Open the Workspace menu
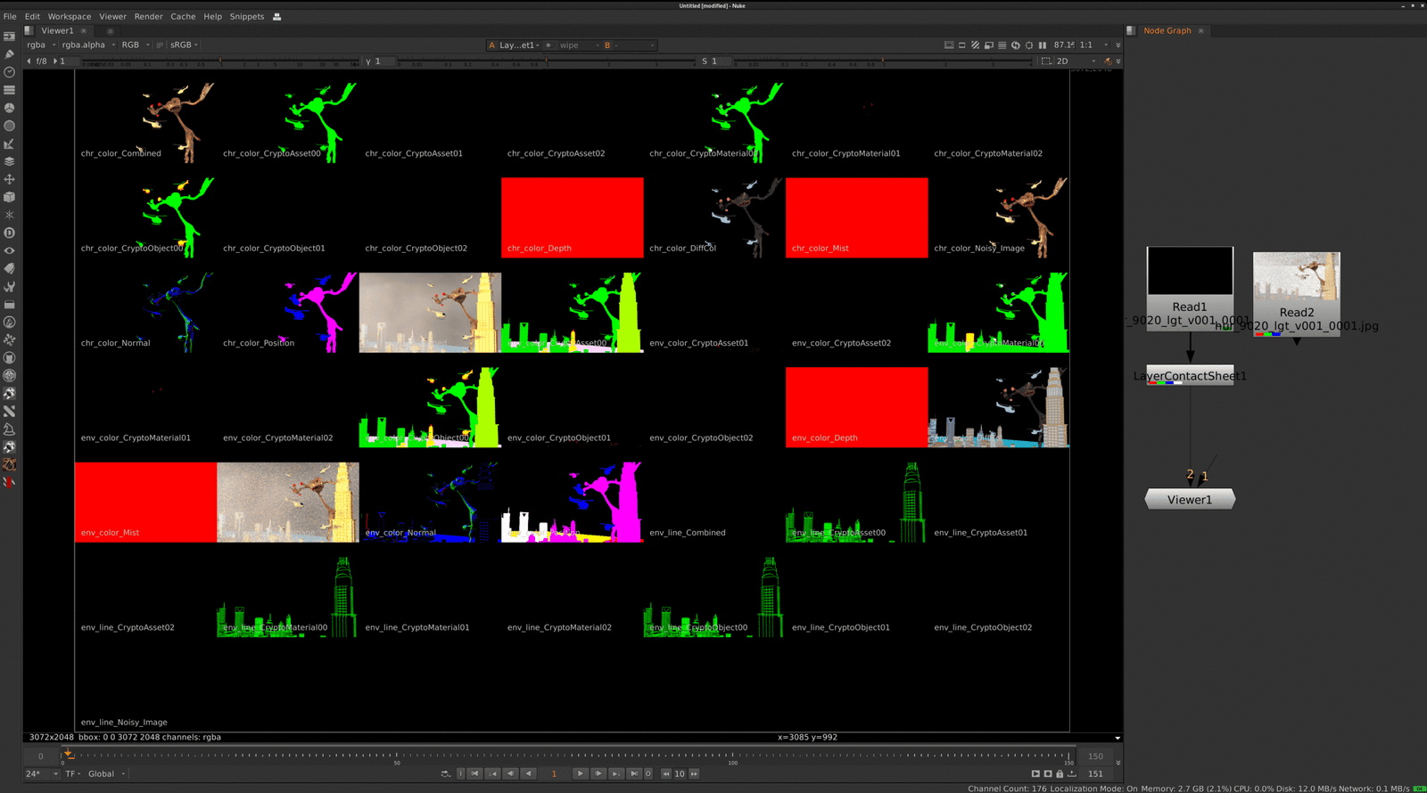1427x793 pixels. [70, 16]
